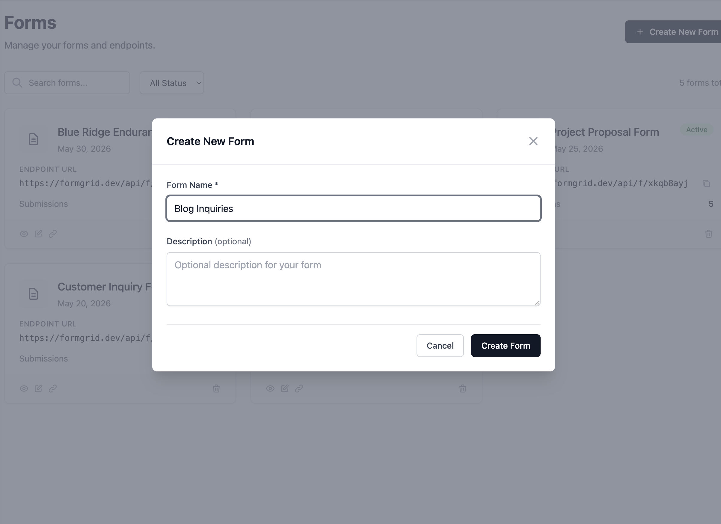
Task: Click the Search forms field
Action: [67, 83]
